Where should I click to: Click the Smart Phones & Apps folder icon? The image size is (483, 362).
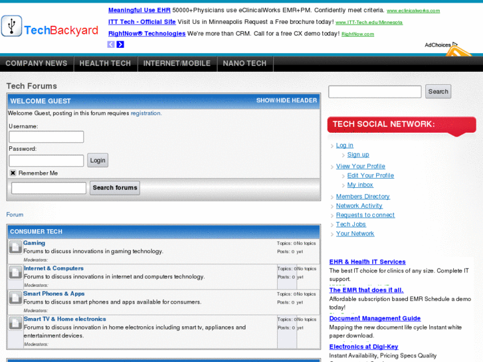tap(15, 298)
